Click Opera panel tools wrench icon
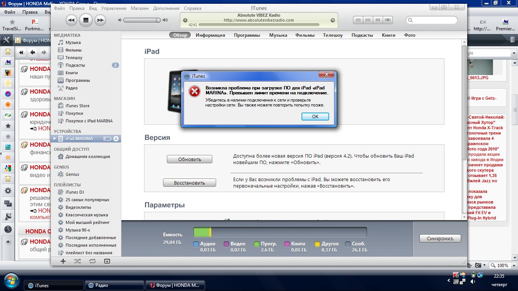This screenshot has height=291, width=518. click(6, 40)
